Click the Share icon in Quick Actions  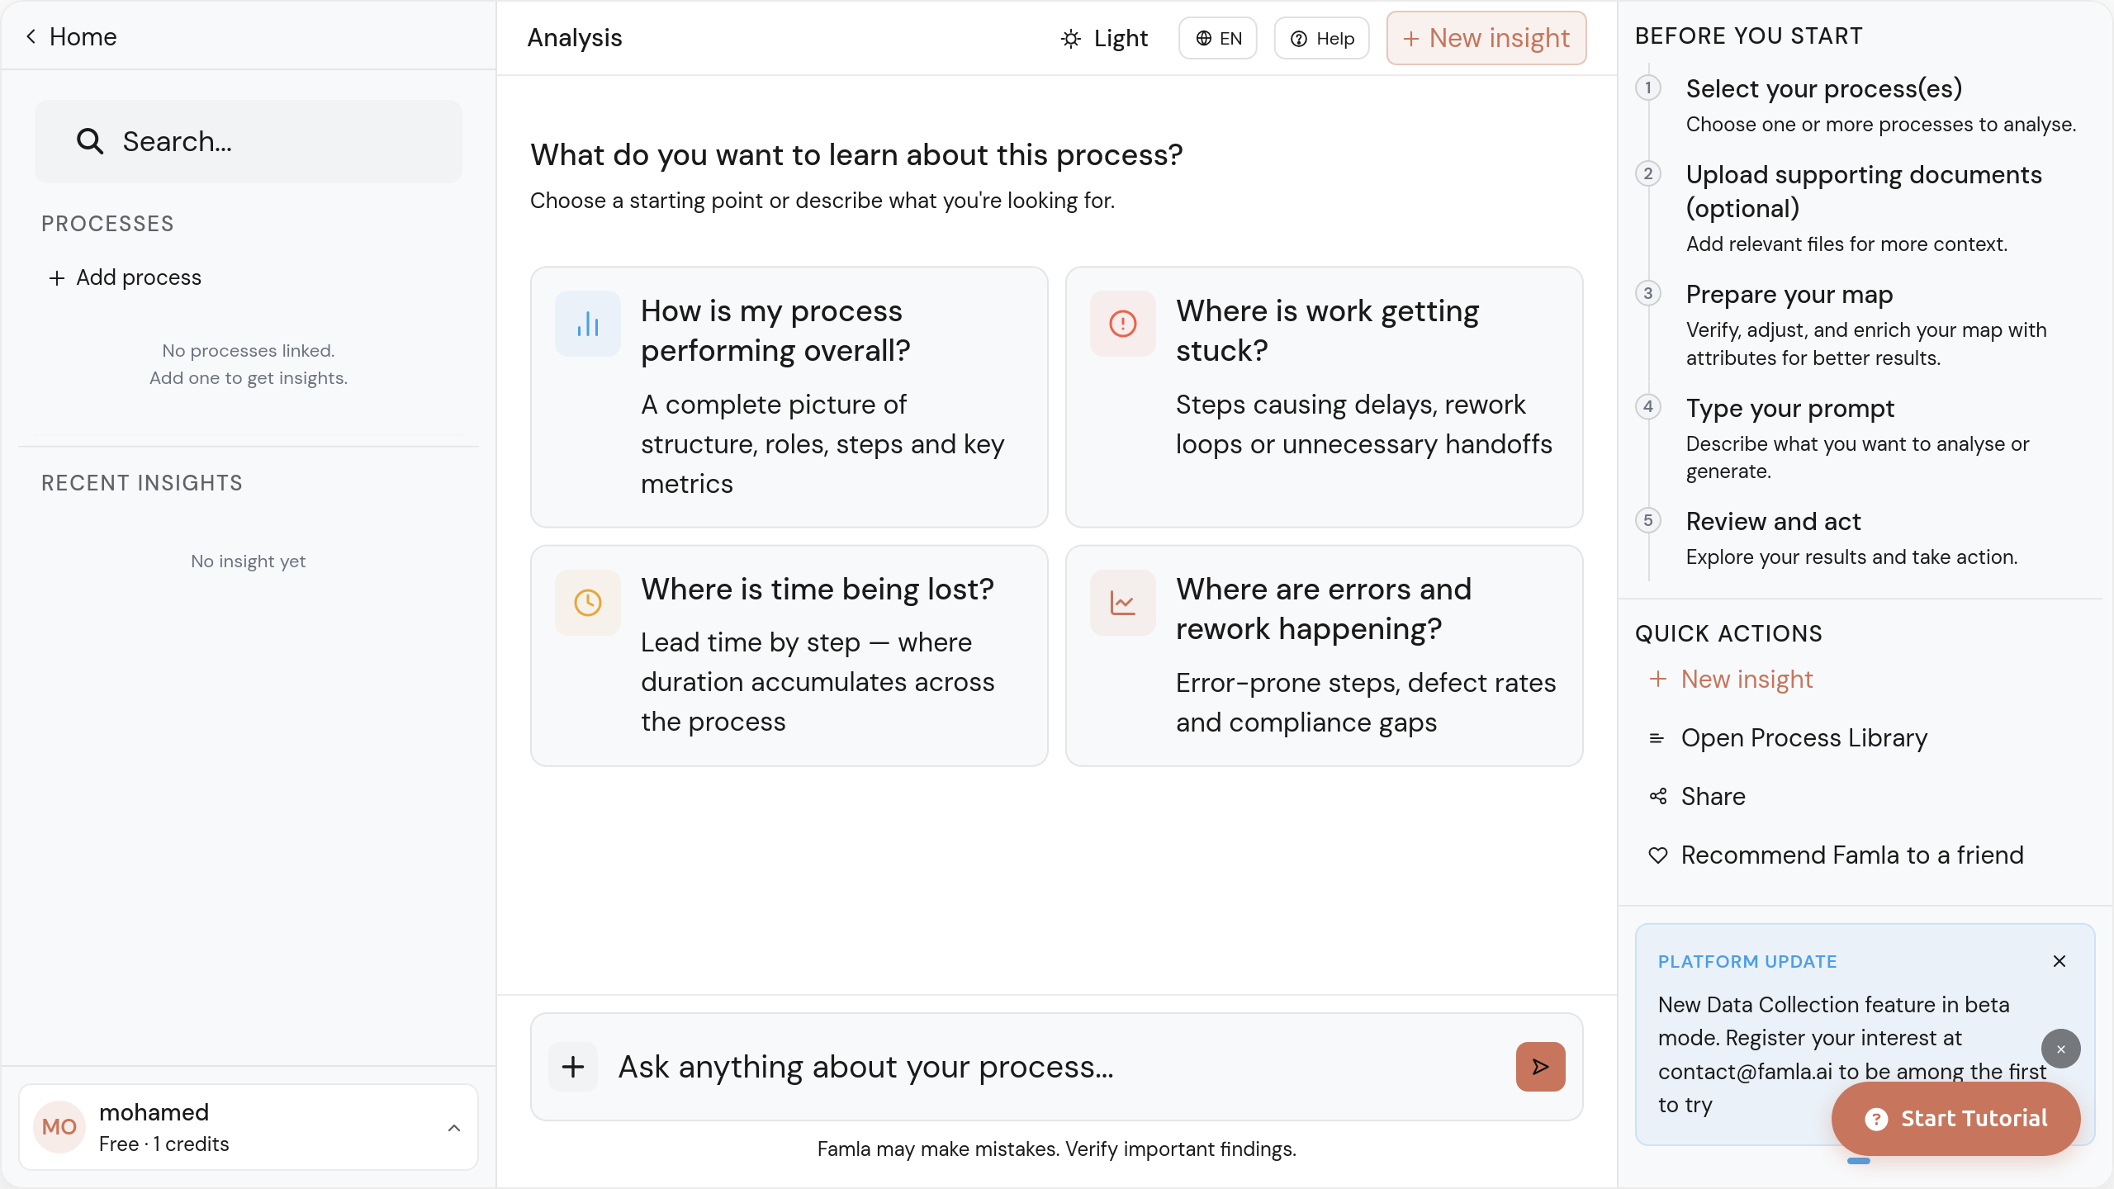pos(1657,796)
